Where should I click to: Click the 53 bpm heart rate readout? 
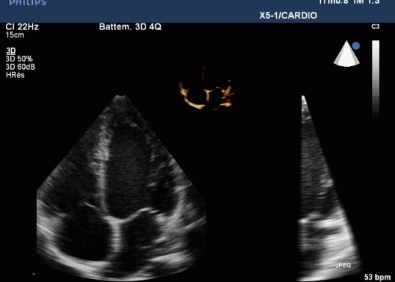[x=377, y=277]
